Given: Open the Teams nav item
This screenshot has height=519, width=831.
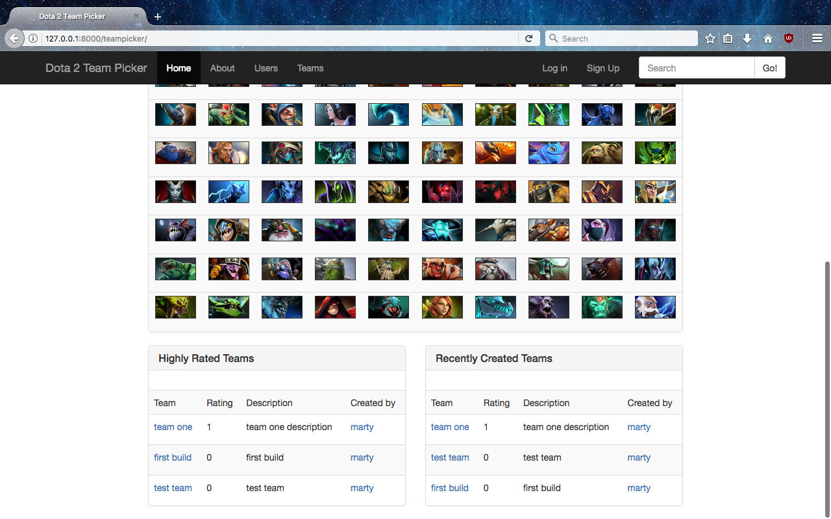Looking at the screenshot, I should (310, 68).
